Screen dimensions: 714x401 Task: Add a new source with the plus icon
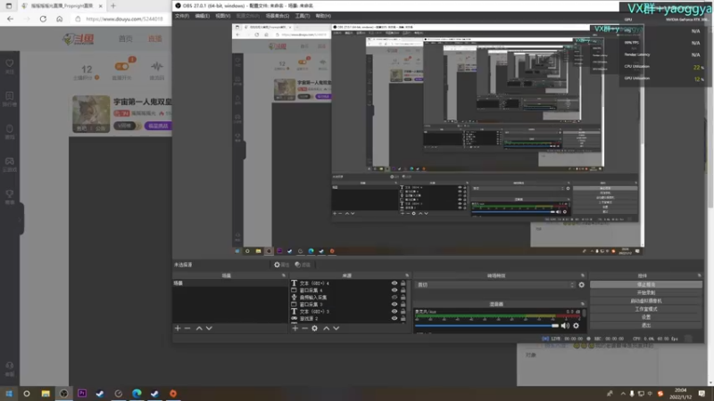click(295, 328)
